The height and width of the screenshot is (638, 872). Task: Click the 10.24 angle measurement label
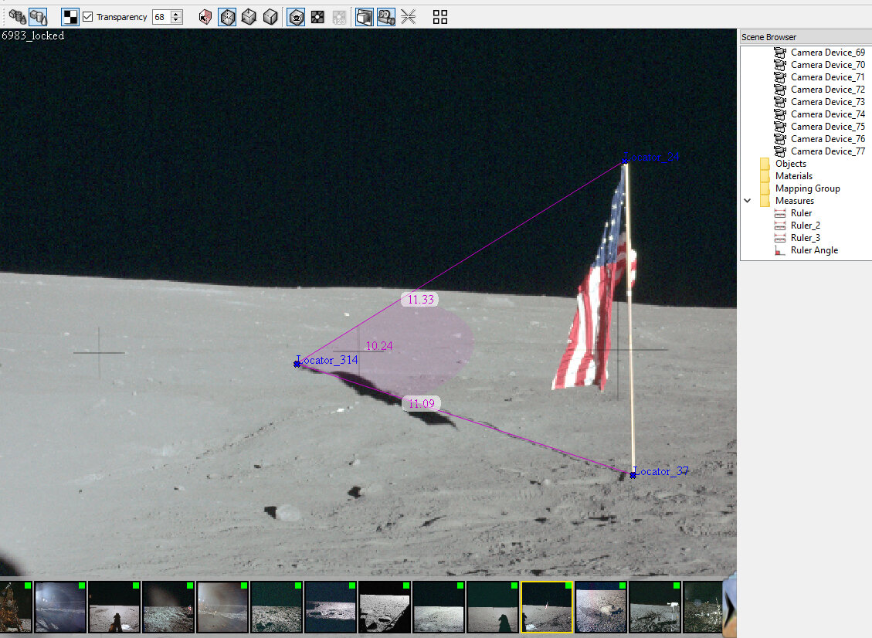tap(379, 346)
